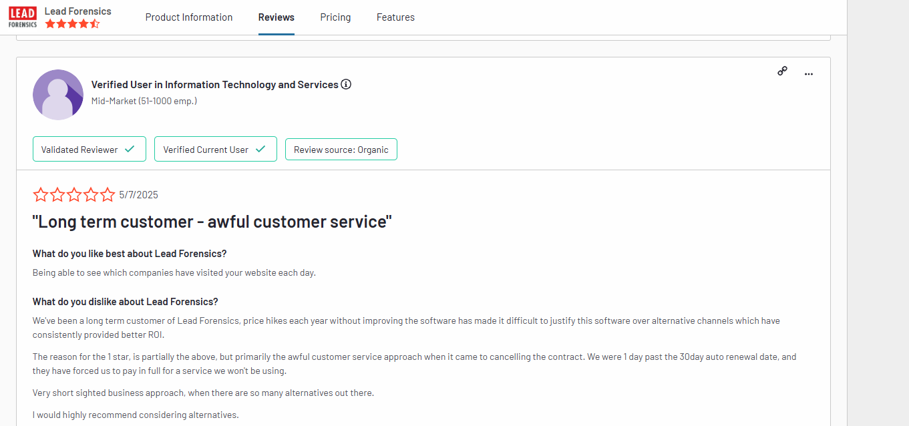Click the 'Lead Forensics' product name heading
Viewport: 909px width, 426px height.
coord(78,11)
